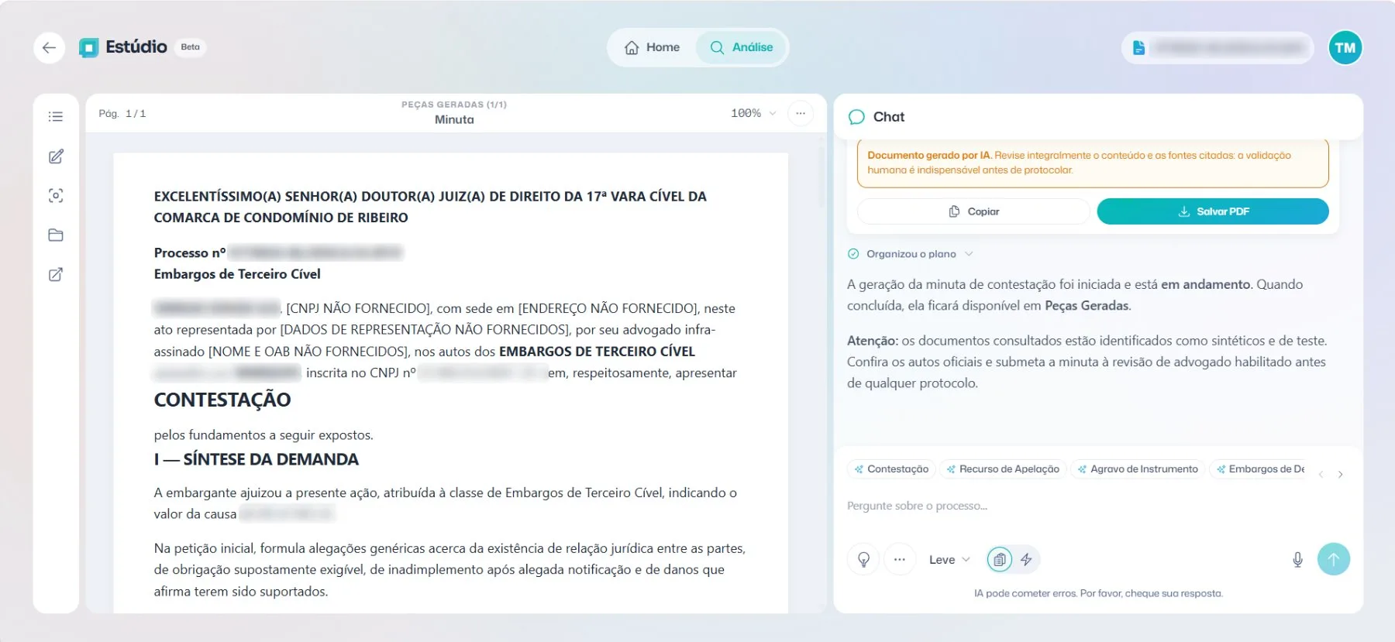Switch to the Análise tab
This screenshot has width=1395, height=642.
[x=741, y=47]
